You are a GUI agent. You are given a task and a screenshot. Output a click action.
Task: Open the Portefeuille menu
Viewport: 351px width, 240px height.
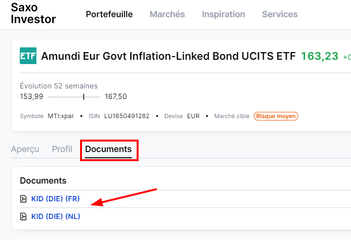(x=109, y=14)
